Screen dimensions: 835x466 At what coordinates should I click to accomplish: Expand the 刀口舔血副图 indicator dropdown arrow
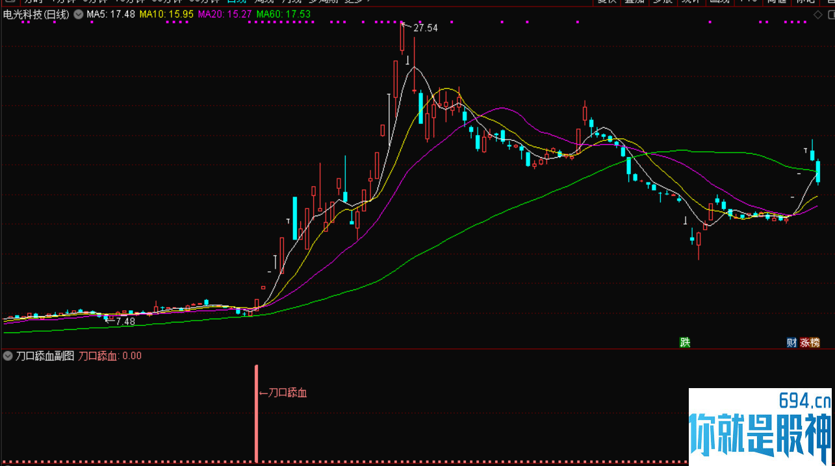[x=8, y=356]
